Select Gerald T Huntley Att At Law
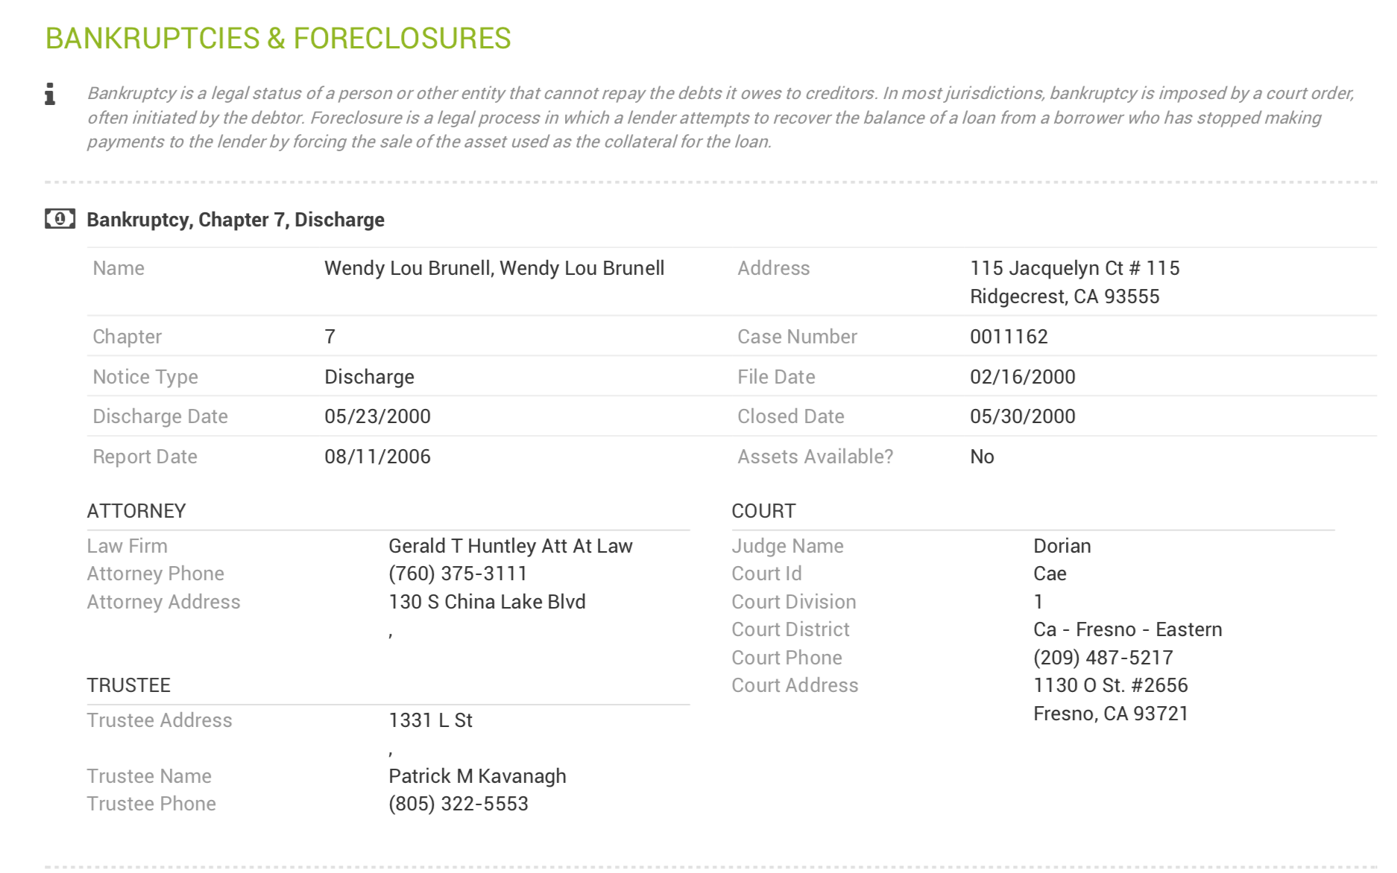 click(511, 546)
